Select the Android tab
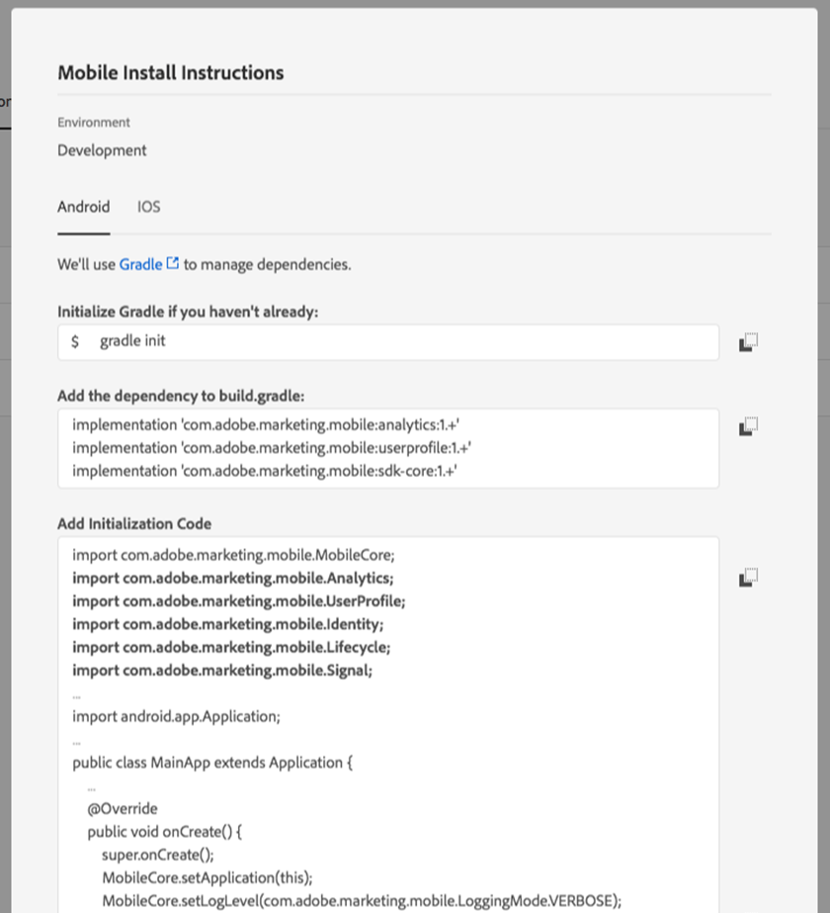 point(83,207)
